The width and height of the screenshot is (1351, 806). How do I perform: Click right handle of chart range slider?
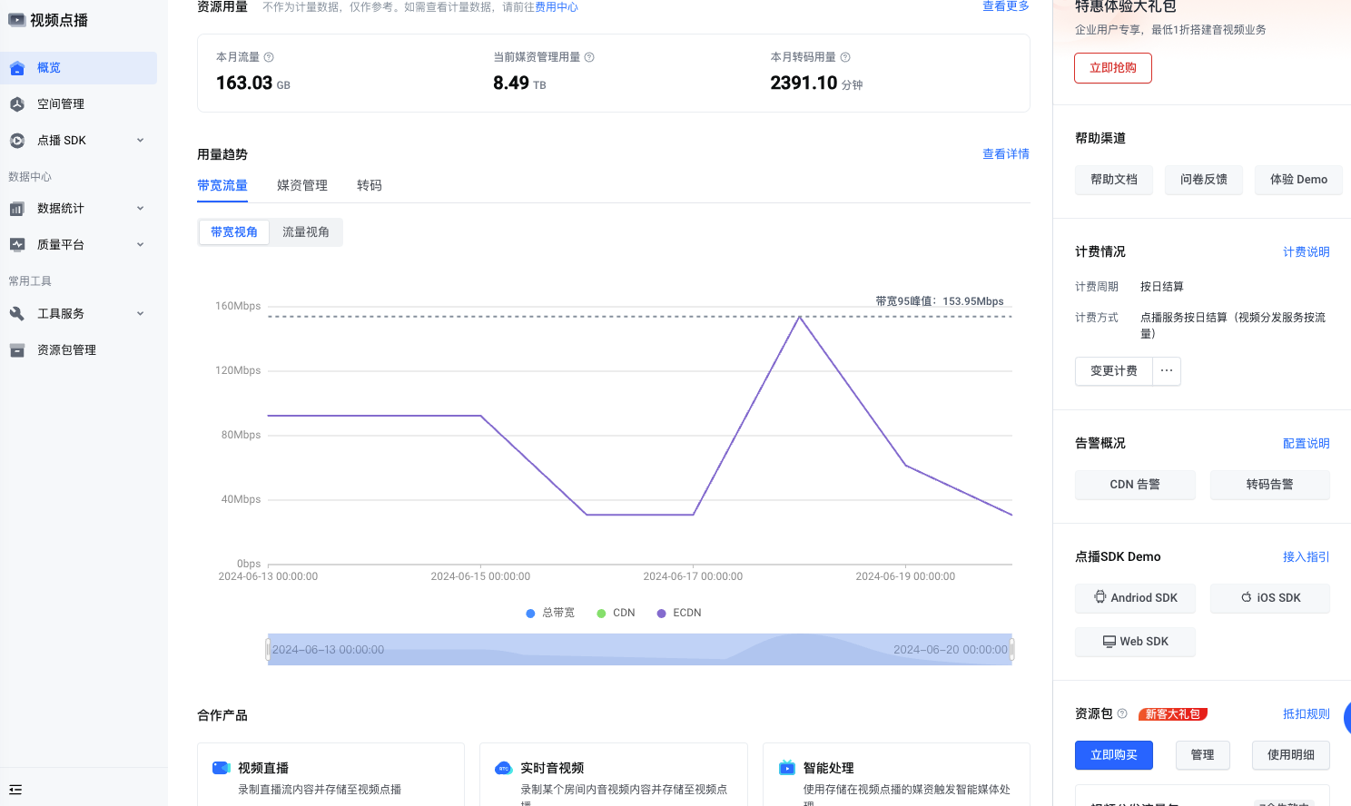coord(1011,649)
